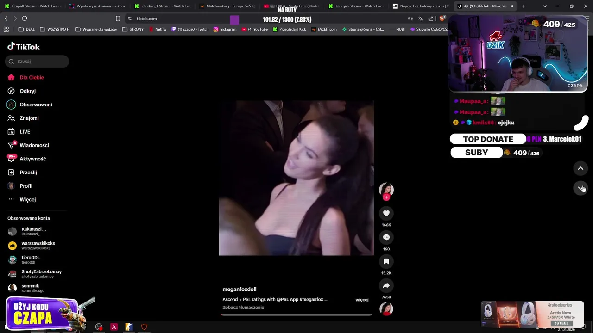Open followed account tieroDDL
Viewport: 593px width, 333px height.
pyautogui.click(x=30, y=260)
